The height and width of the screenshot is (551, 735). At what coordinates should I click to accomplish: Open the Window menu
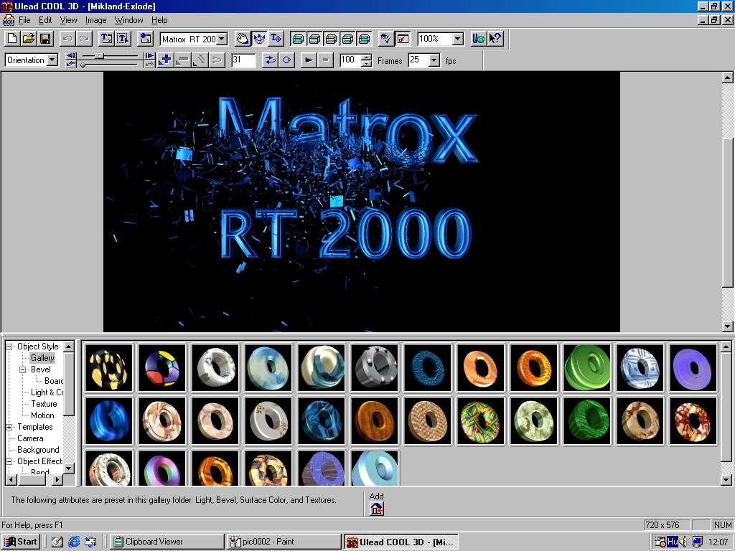129,20
